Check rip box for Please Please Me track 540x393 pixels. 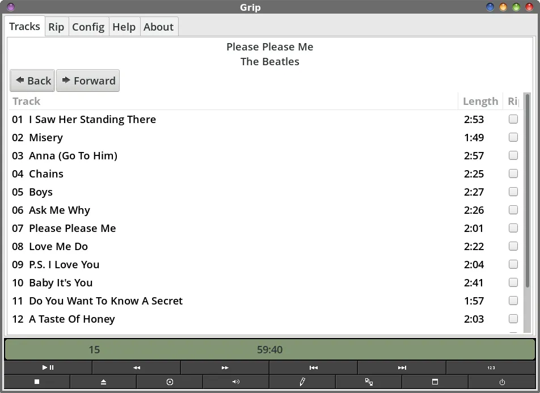coord(513,228)
